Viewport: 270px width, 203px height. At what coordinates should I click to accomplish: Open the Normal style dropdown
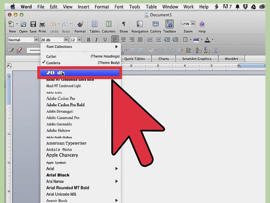point(36,40)
